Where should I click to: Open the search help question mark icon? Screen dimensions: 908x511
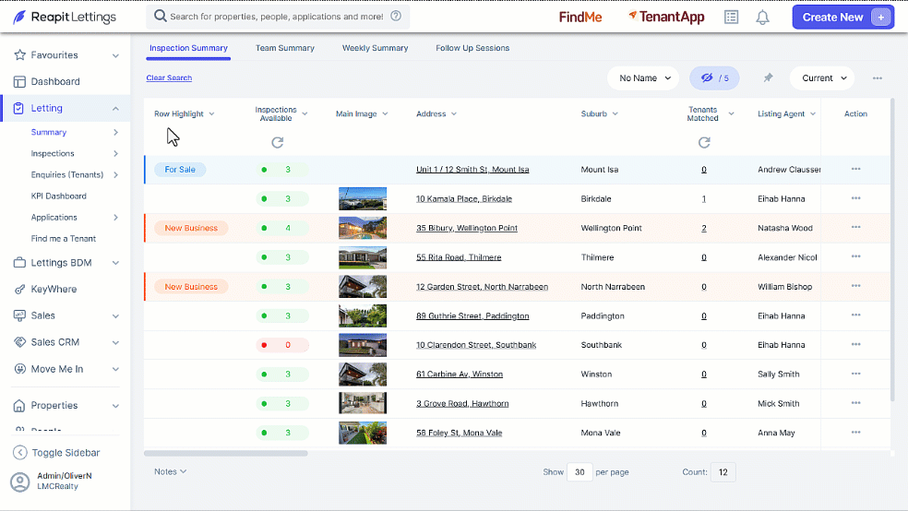point(396,17)
